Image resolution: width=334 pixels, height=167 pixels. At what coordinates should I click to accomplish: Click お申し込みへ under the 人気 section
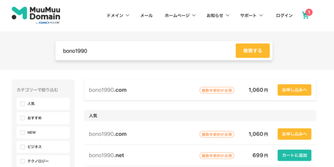click(x=294, y=134)
